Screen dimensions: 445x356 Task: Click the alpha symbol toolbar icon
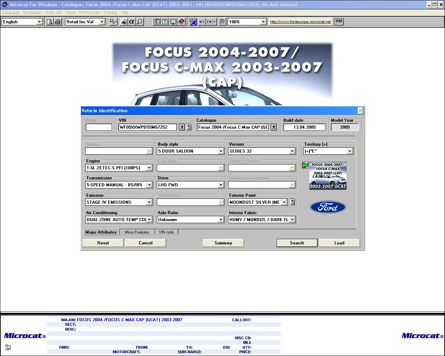[131, 22]
